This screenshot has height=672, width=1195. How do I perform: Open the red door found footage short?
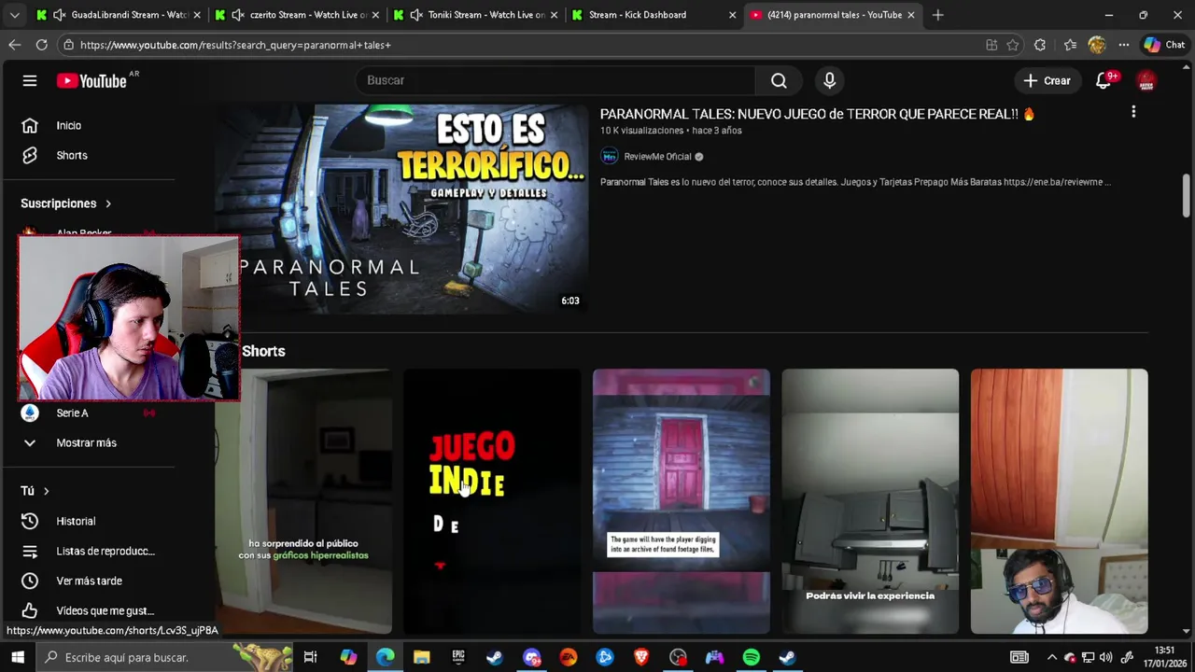coord(682,501)
